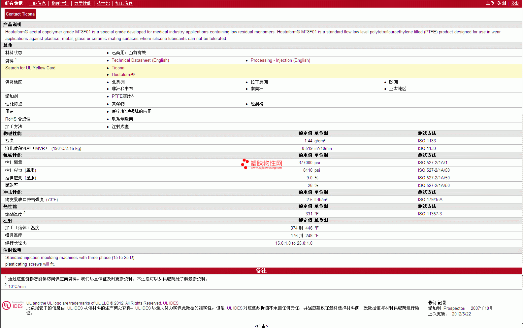Click the Search for UL Yellow Card link

coord(30,68)
